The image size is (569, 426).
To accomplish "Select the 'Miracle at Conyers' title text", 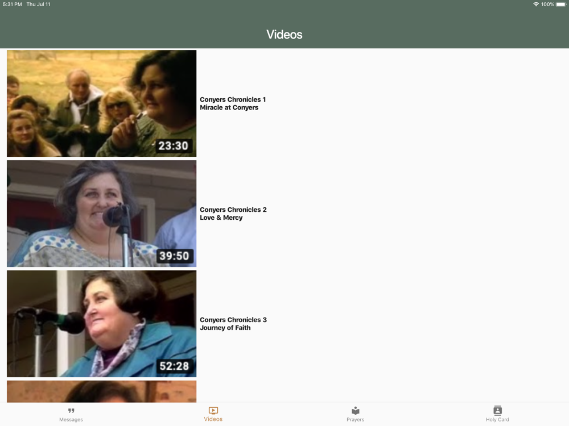I will point(229,107).
